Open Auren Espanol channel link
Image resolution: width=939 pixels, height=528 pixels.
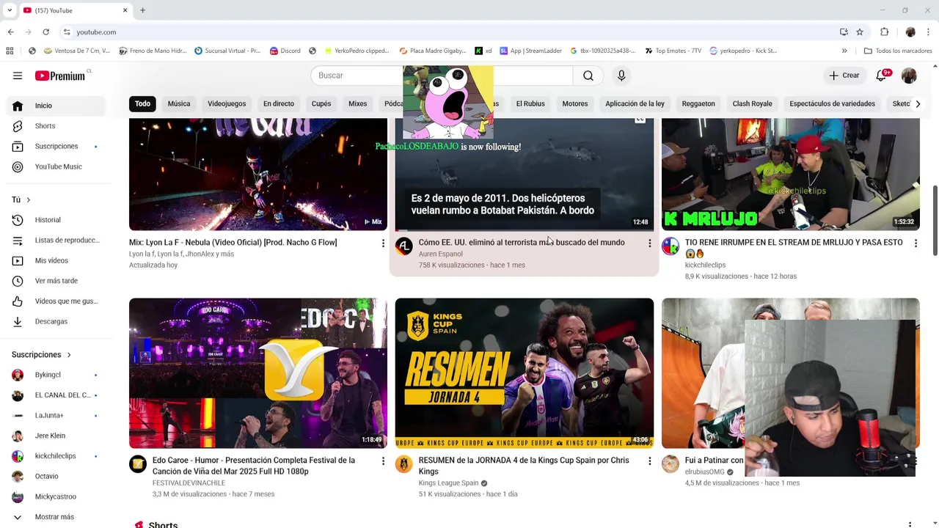tap(440, 254)
